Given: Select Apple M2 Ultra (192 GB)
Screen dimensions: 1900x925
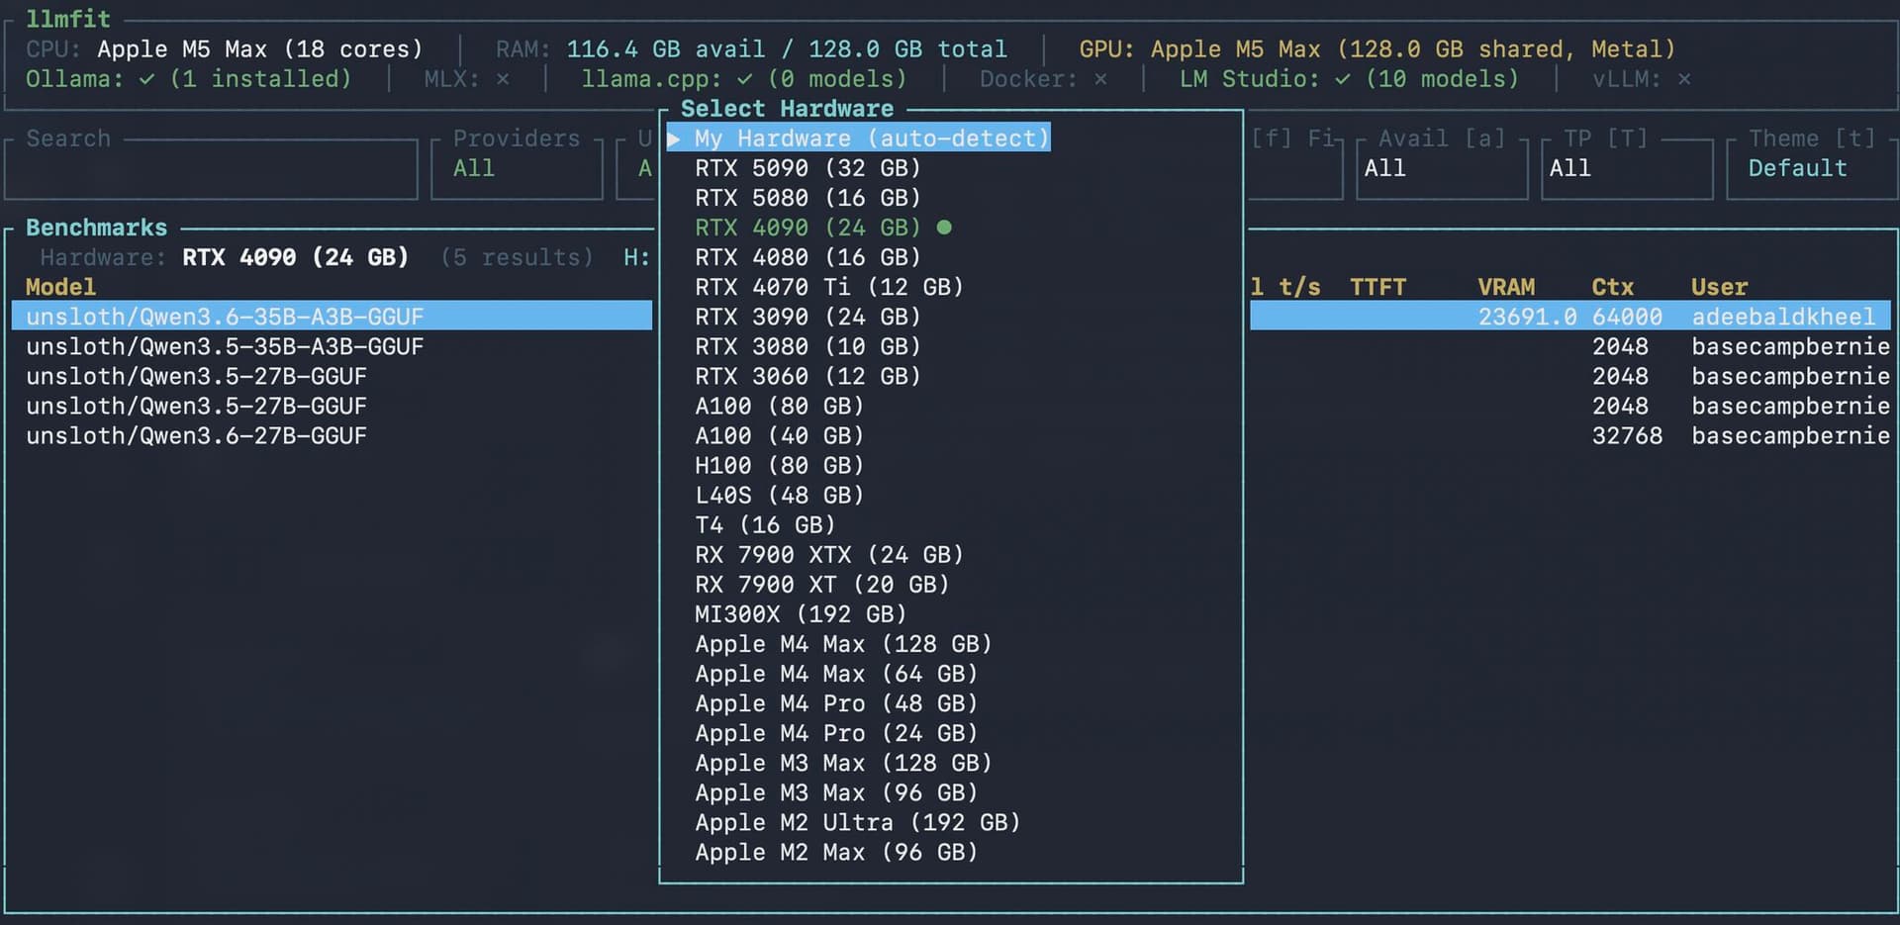Looking at the screenshot, I should pyautogui.click(x=857, y=822).
